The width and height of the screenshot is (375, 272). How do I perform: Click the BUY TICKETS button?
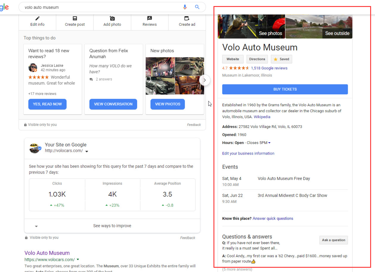285,89
